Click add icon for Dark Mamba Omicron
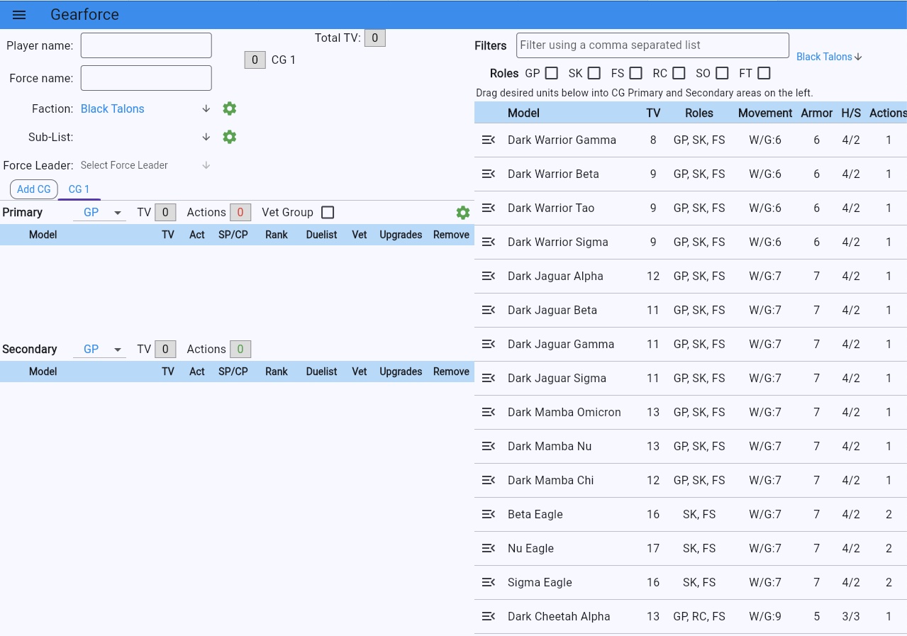907x636 pixels. 489,412
